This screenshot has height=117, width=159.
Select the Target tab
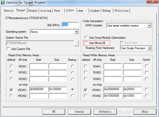click(21, 10)
